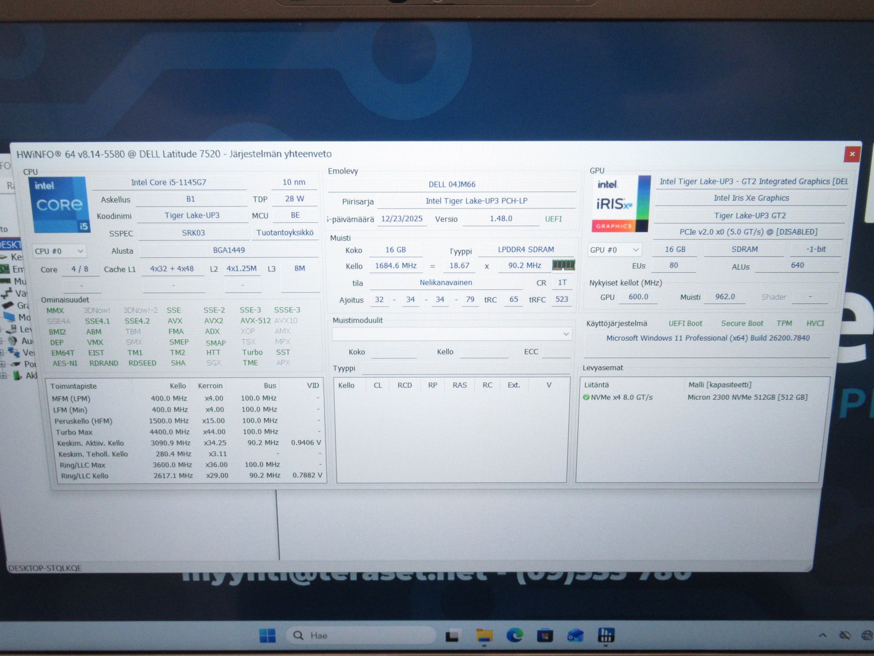Viewport: 874px width, 656px height.
Task: Click the DELL 04JM66 motherboard field
Action: tap(452, 184)
